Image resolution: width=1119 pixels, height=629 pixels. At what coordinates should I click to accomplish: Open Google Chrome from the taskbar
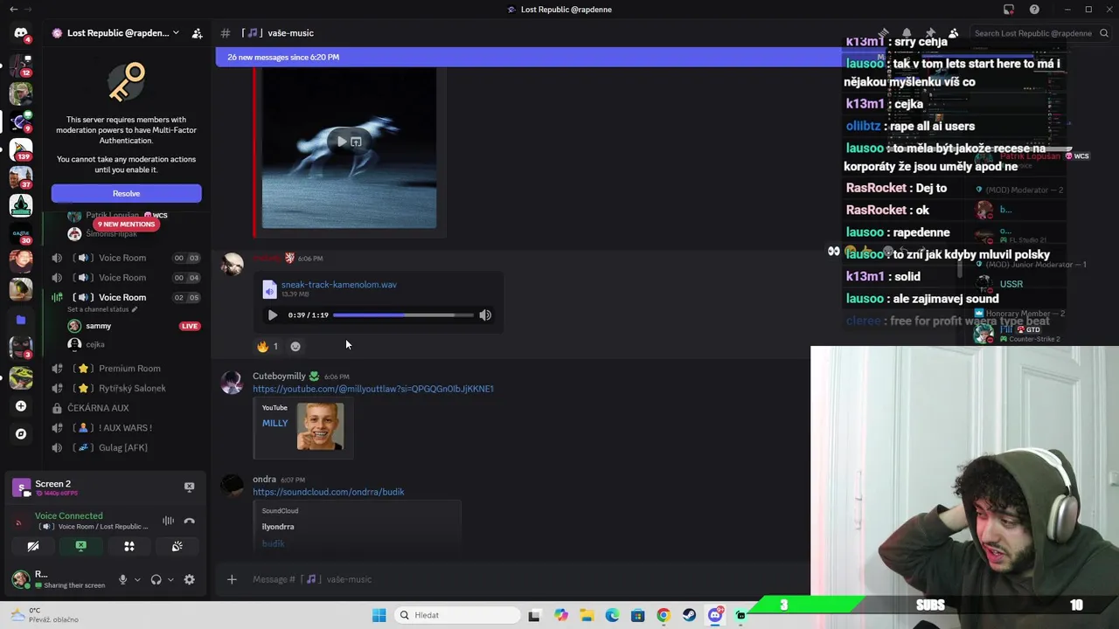664,615
